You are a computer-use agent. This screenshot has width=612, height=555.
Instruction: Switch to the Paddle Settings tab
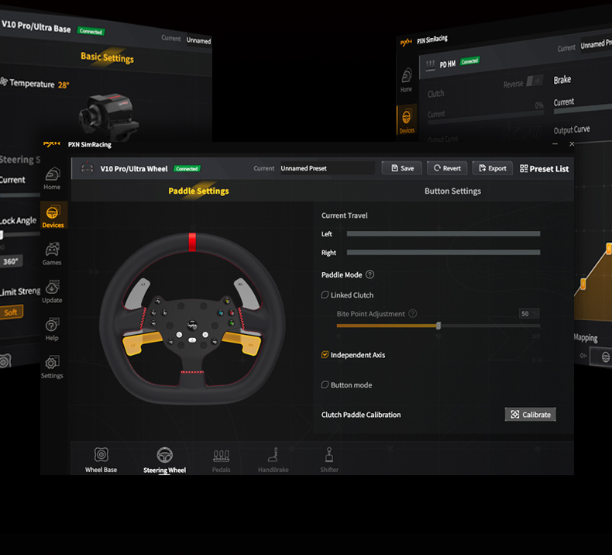click(198, 191)
